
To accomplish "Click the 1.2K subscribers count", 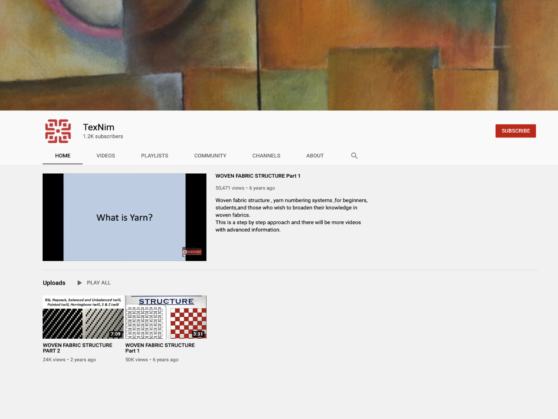I will (x=103, y=137).
